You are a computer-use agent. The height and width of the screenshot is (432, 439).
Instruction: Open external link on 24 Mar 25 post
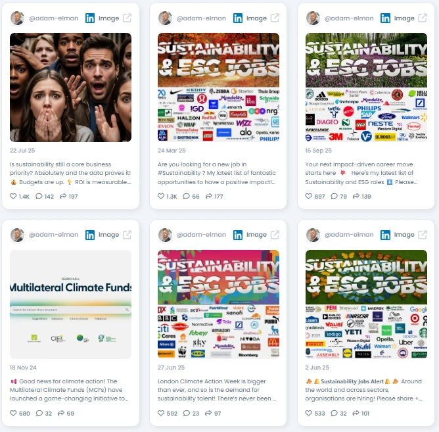[275, 18]
